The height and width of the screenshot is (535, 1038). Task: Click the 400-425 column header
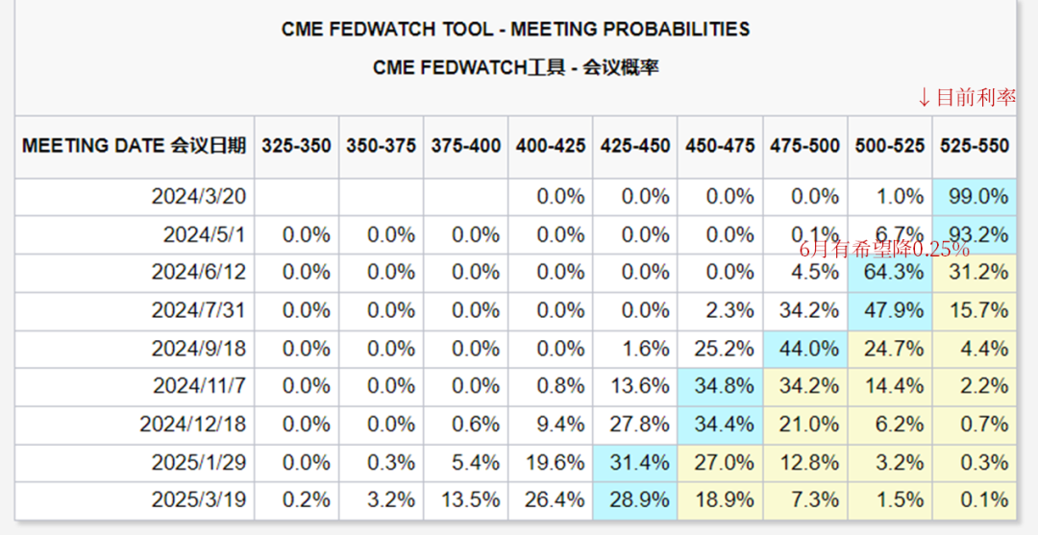pos(551,147)
